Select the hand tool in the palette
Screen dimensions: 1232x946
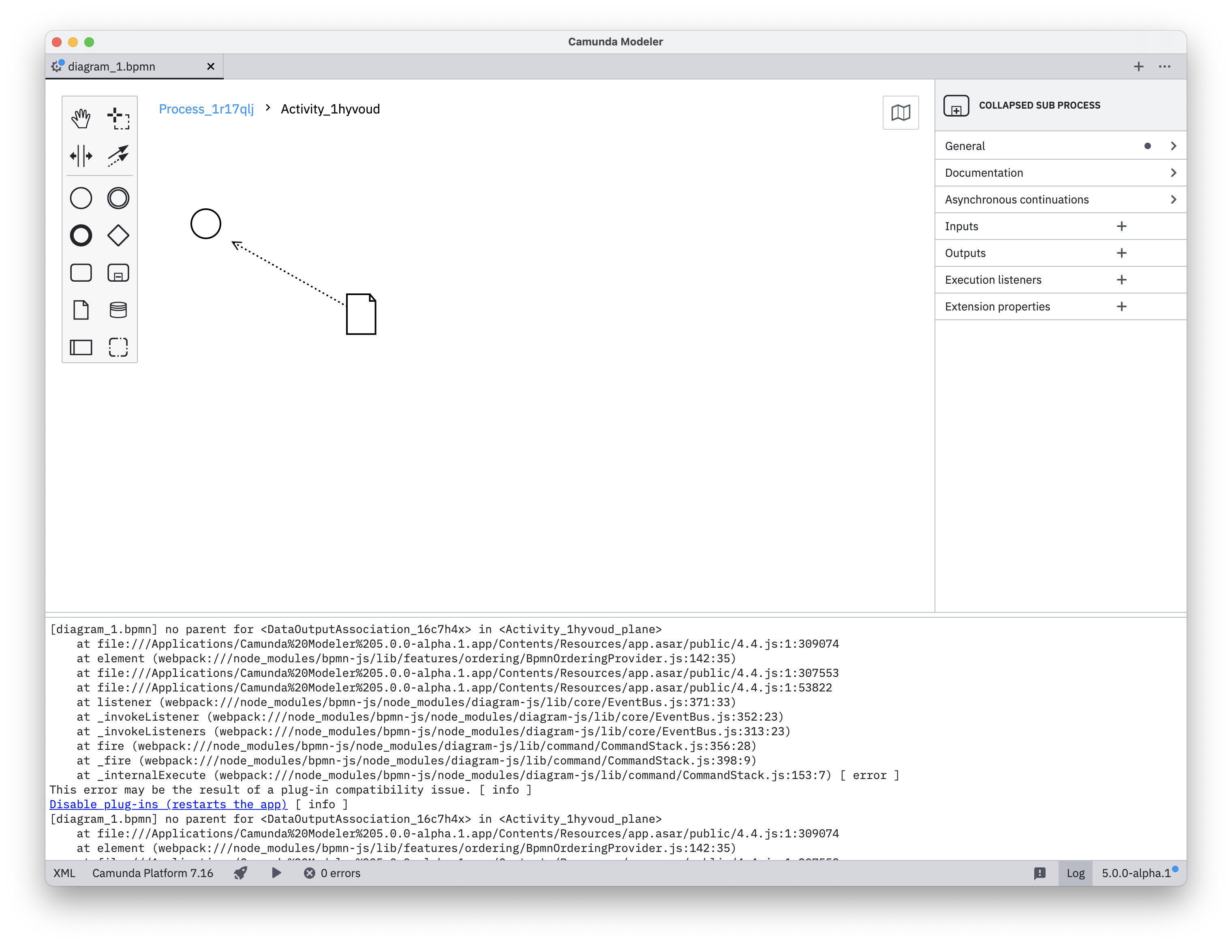coord(81,118)
